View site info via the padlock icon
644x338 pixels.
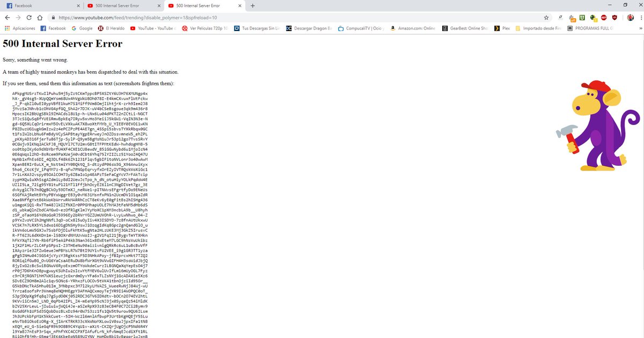(53, 18)
